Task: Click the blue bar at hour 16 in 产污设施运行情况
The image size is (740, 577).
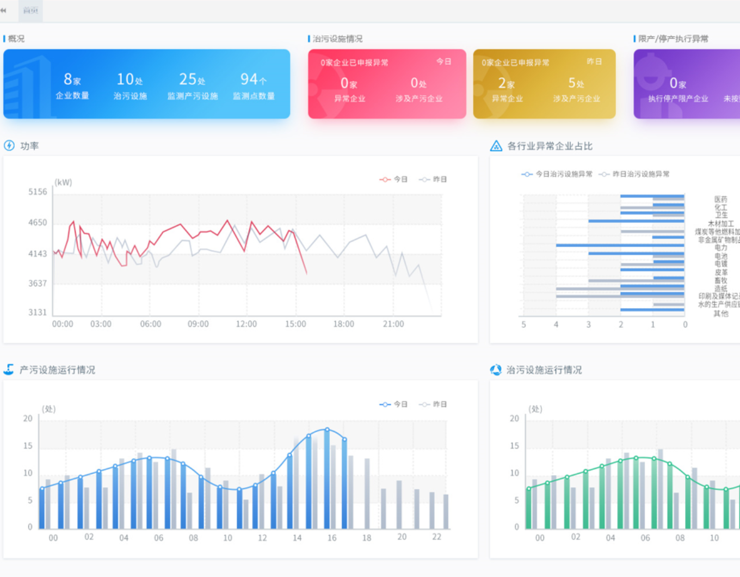Action: [x=326, y=479]
